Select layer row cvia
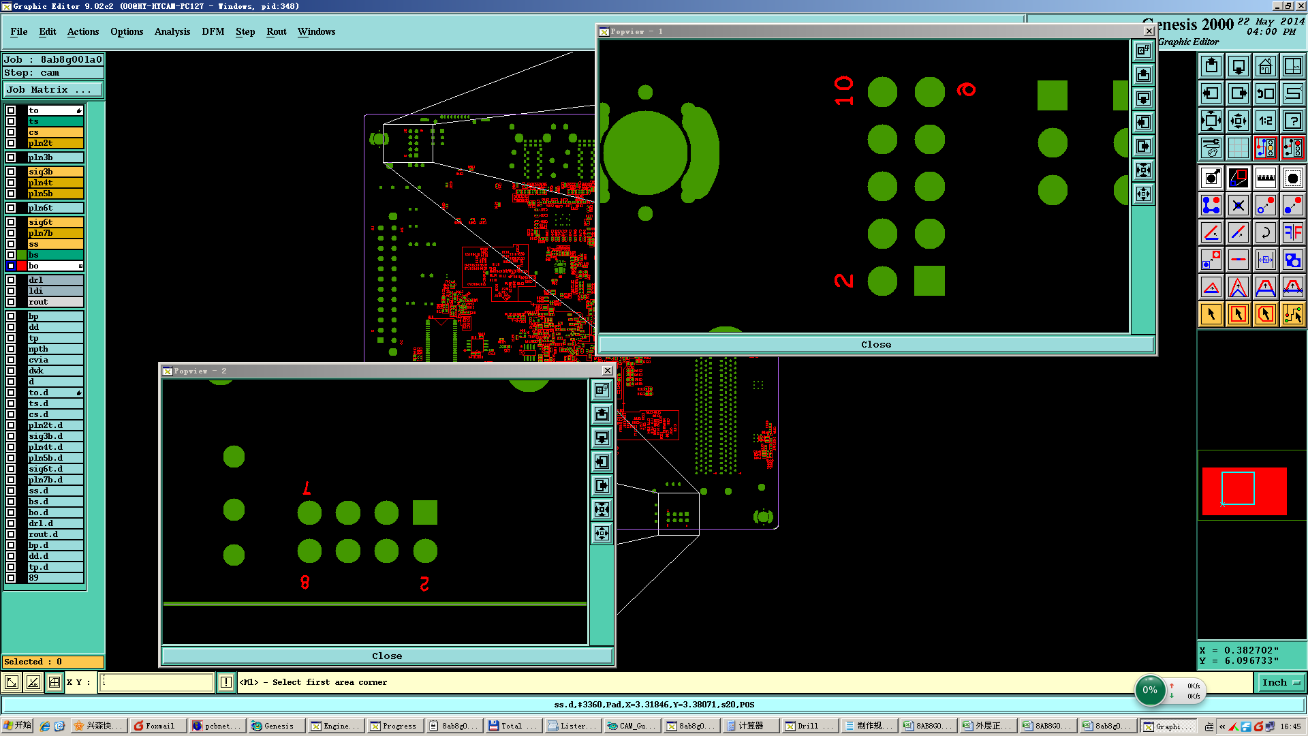This screenshot has width=1308, height=736. [55, 360]
